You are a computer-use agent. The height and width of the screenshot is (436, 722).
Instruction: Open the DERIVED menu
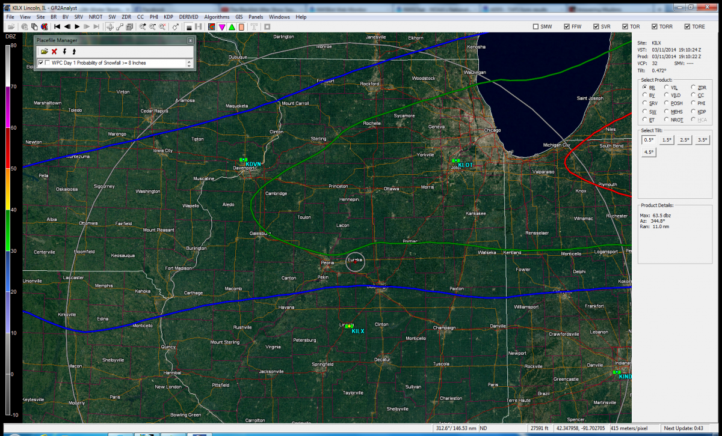(x=188, y=17)
